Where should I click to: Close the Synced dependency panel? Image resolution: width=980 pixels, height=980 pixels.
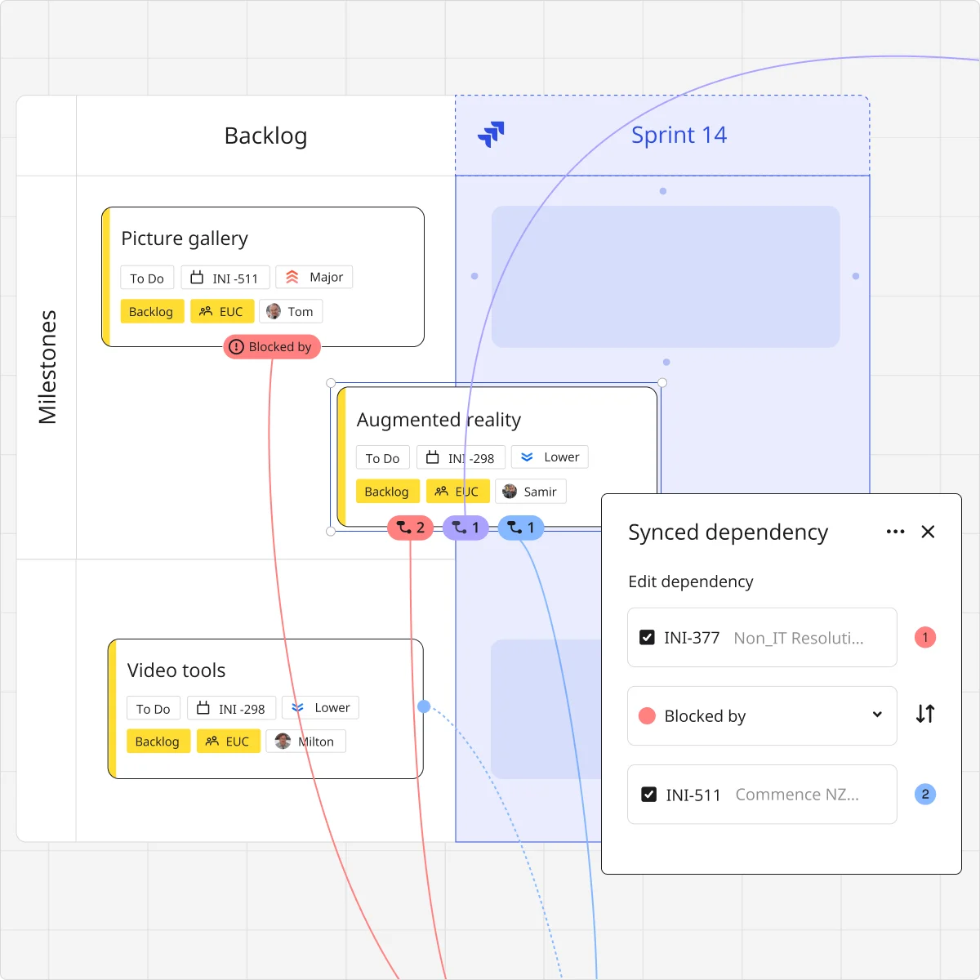tap(928, 532)
